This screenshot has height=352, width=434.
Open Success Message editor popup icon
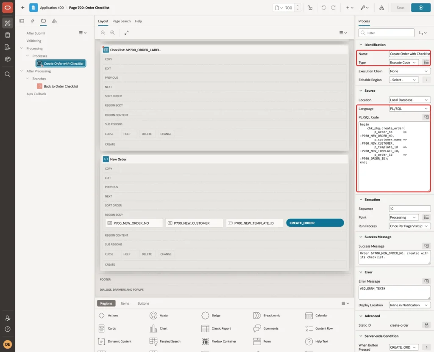426,246
